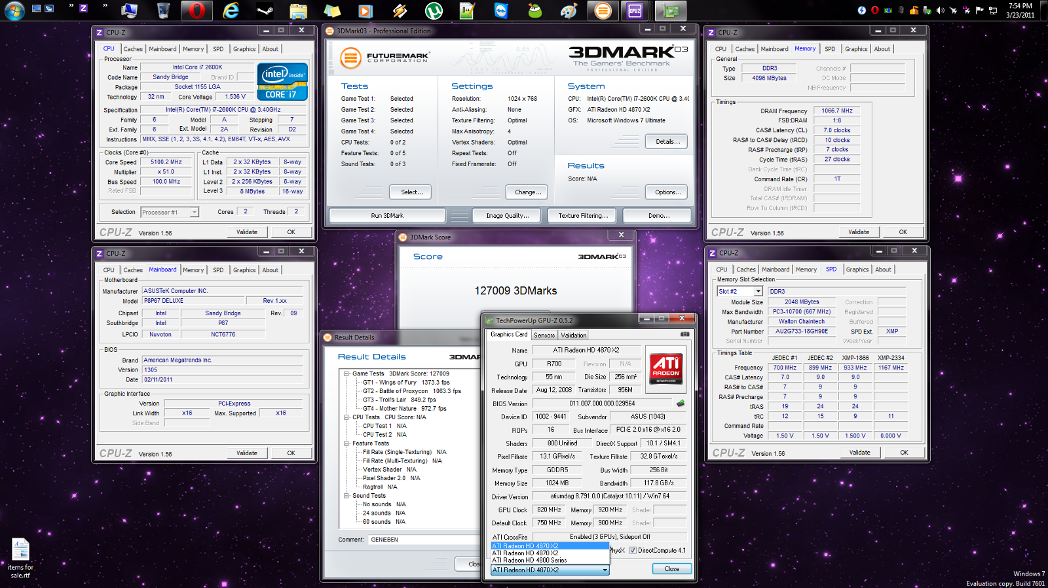Launch Internet Explorer from the taskbar
This screenshot has width=1048, height=588.
click(x=231, y=10)
